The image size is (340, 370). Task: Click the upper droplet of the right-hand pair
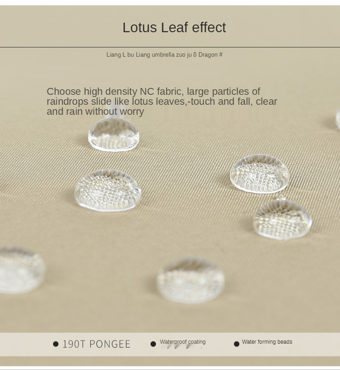260,174
